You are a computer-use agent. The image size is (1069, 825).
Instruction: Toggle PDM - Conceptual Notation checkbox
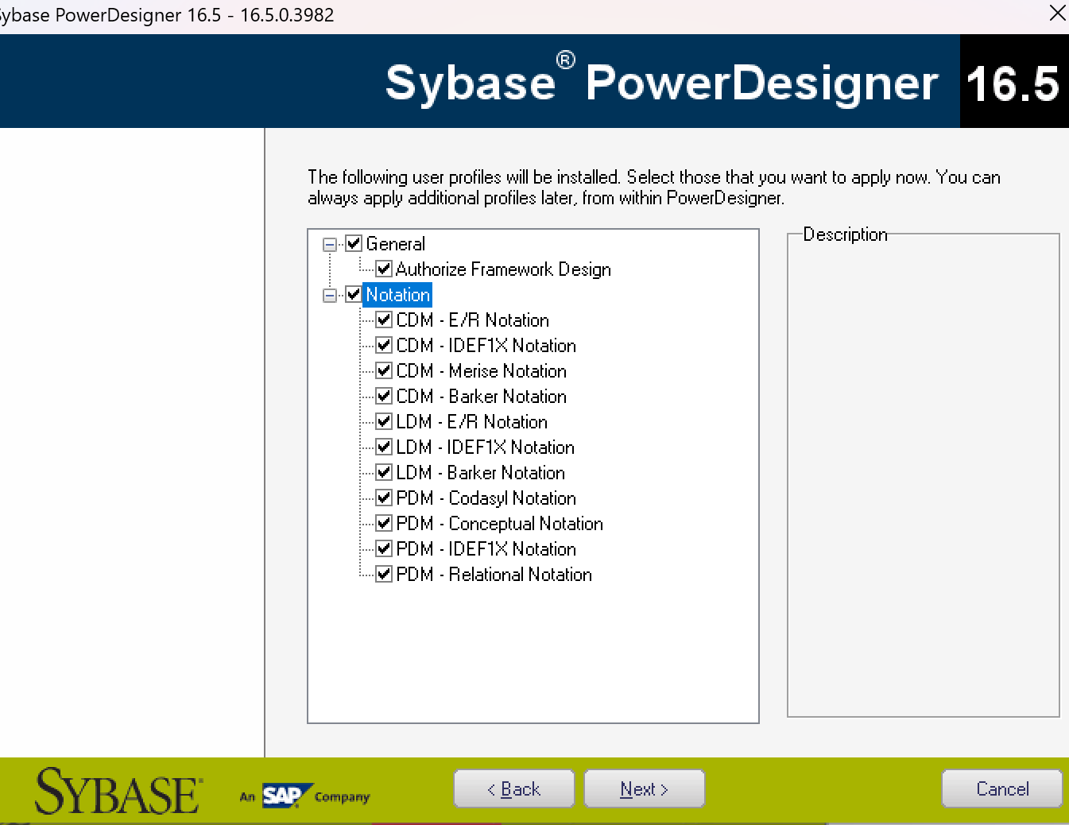pyautogui.click(x=384, y=523)
